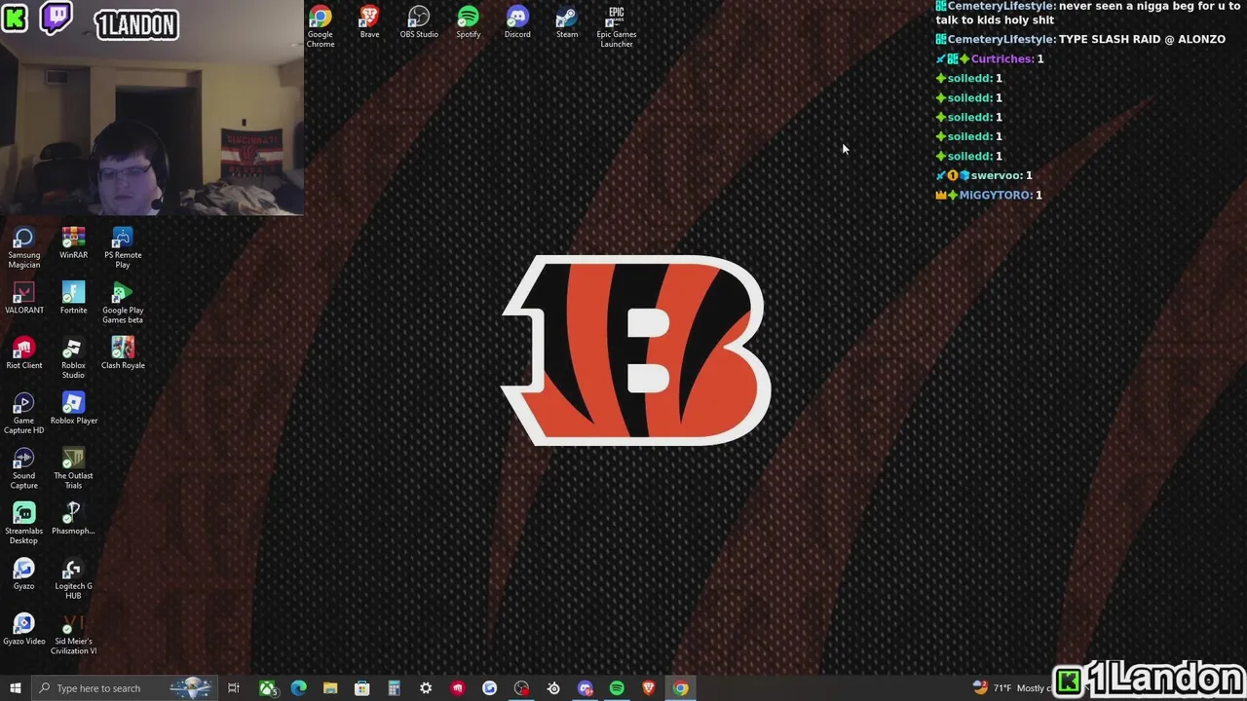Launch Microsoft Edge from the taskbar
Viewport: 1247px width, 701px height.
point(298,688)
